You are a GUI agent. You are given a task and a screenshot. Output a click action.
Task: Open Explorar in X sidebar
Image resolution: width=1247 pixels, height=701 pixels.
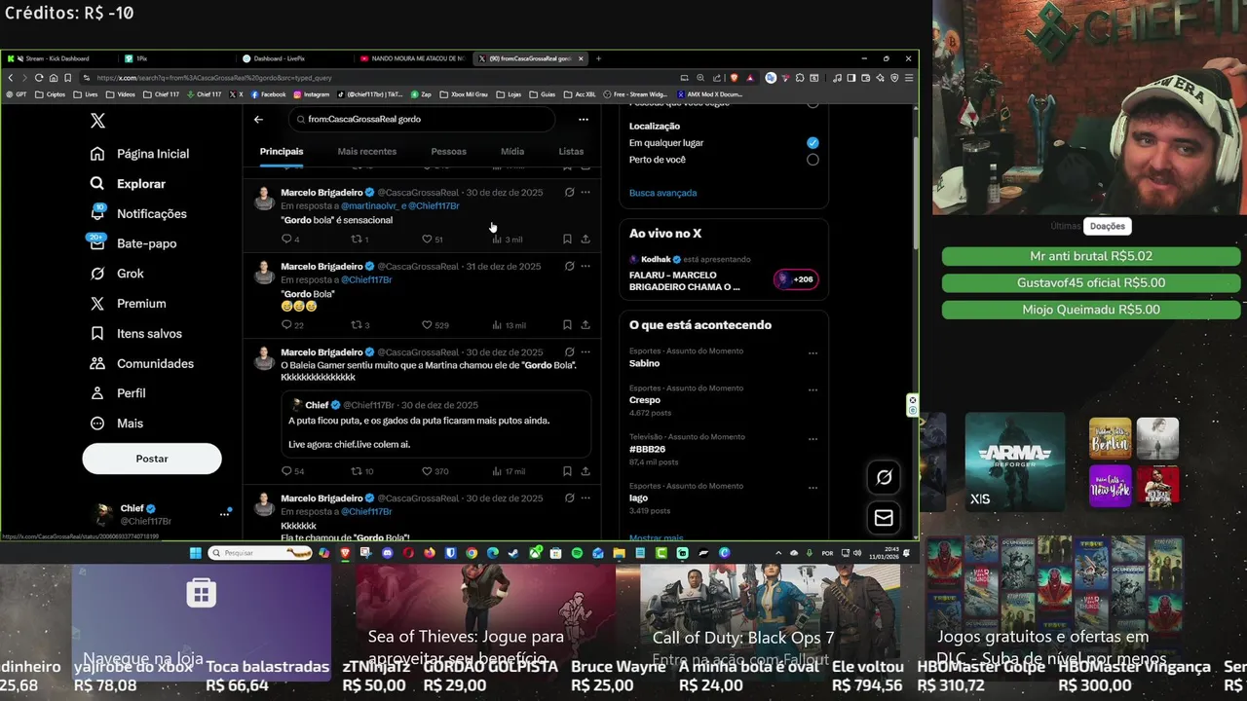pyautogui.click(x=129, y=184)
